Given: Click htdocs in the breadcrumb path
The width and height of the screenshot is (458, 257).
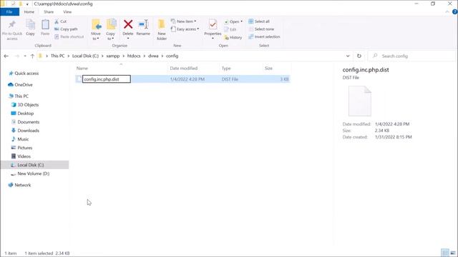Looking at the screenshot, I should [134, 56].
